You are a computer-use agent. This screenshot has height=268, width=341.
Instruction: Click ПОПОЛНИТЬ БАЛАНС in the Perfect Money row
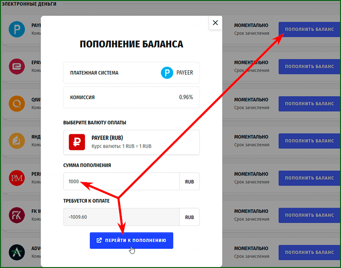coord(309,178)
